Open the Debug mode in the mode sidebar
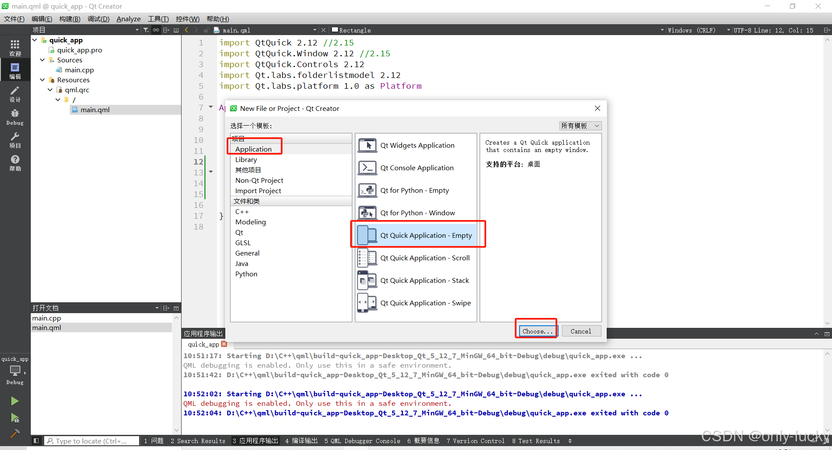Viewport: 832px width, 450px height. point(15,117)
